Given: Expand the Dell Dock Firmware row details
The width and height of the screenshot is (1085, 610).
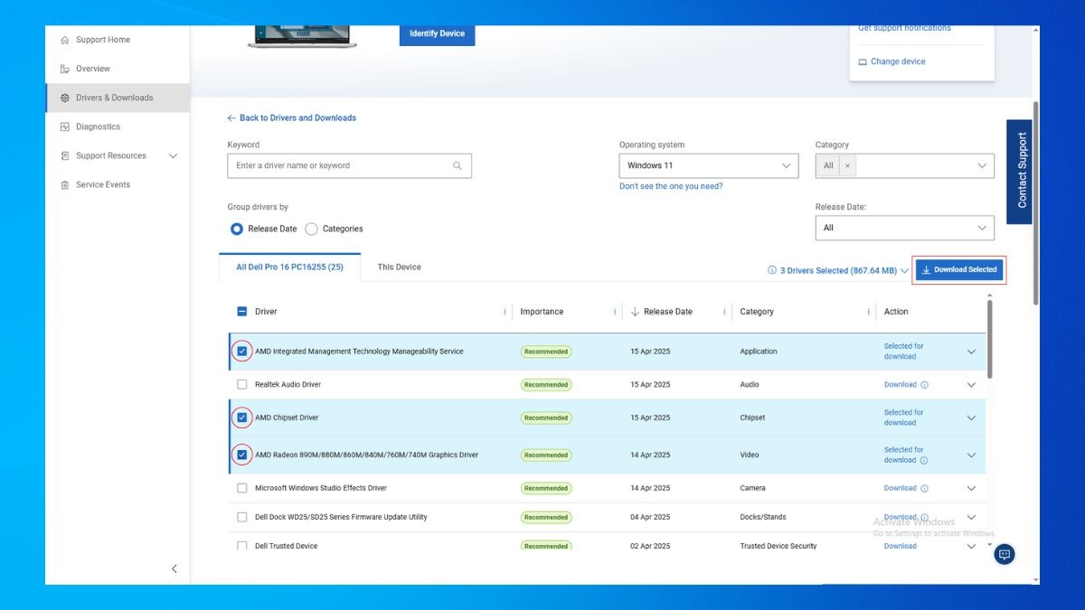Looking at the screenshot, I should coord(971,517).
